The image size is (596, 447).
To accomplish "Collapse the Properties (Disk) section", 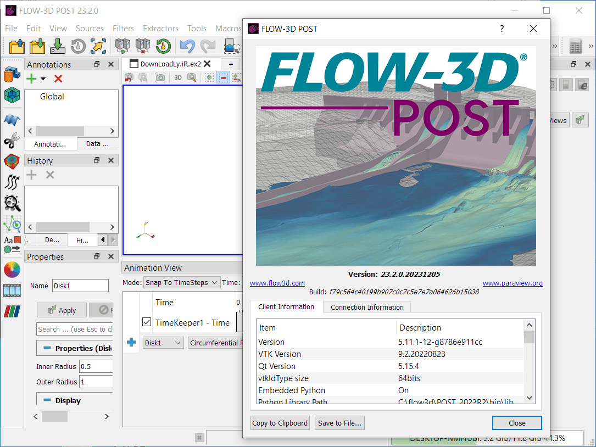I will (x=47, y=348).
